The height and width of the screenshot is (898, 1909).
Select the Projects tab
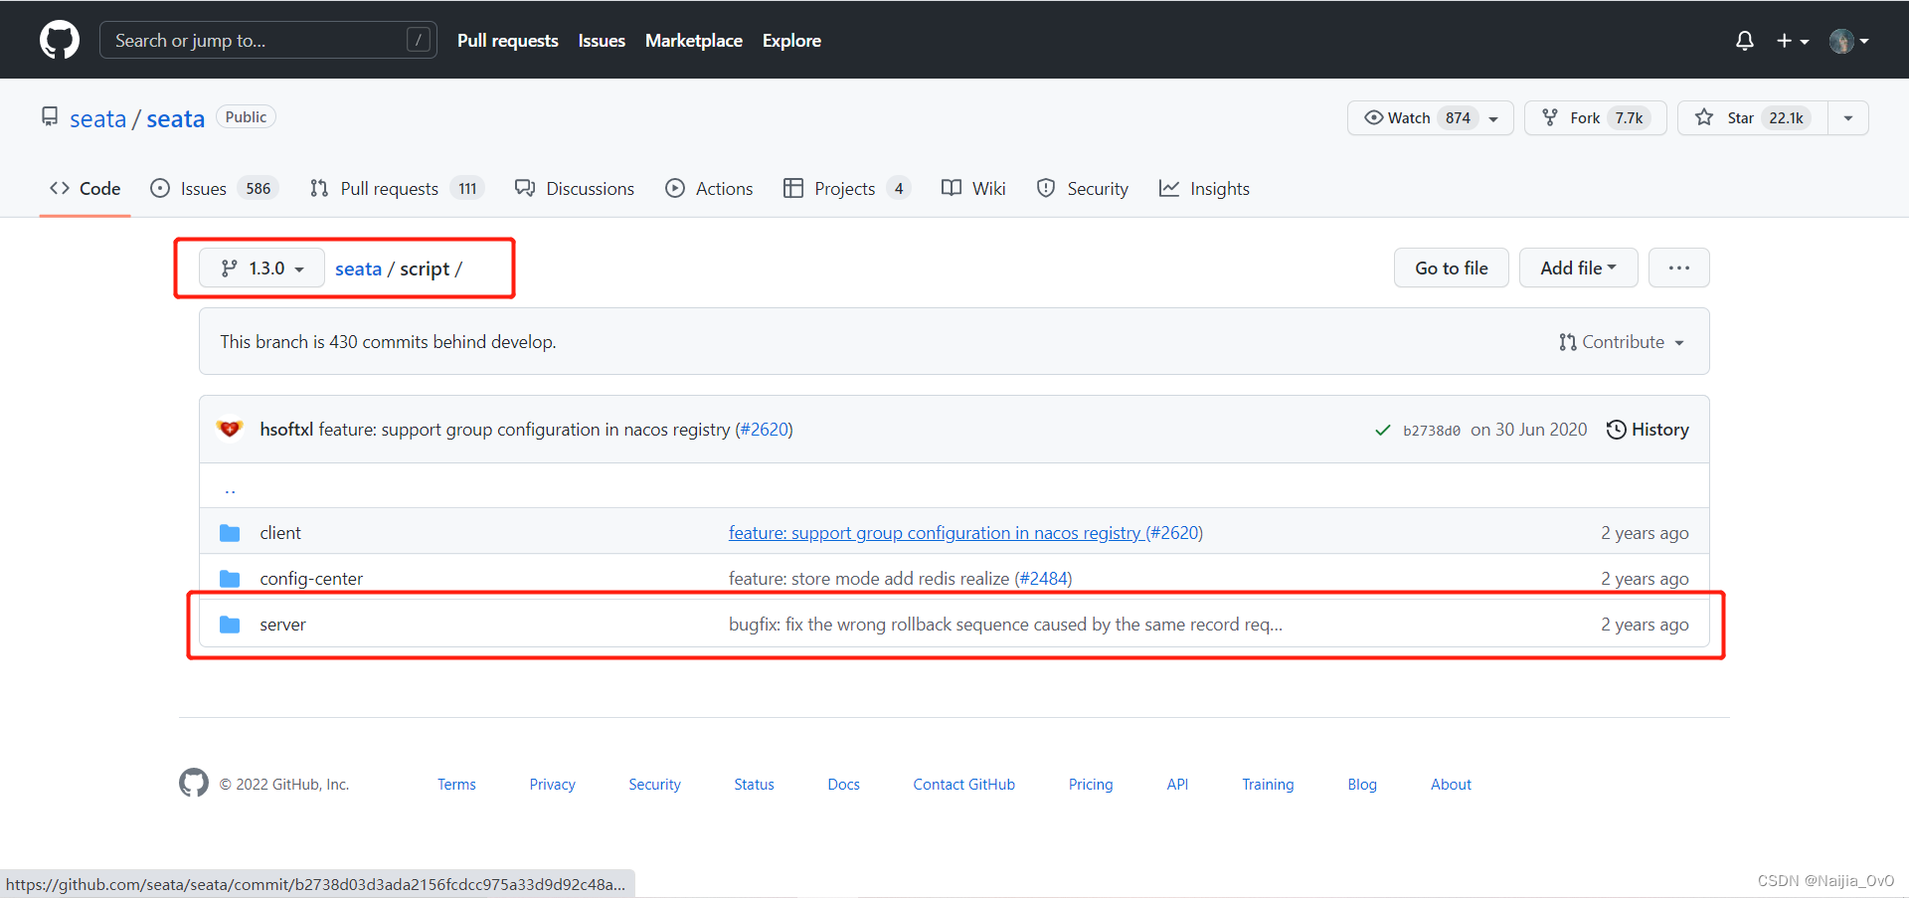(x=847, y=188)
